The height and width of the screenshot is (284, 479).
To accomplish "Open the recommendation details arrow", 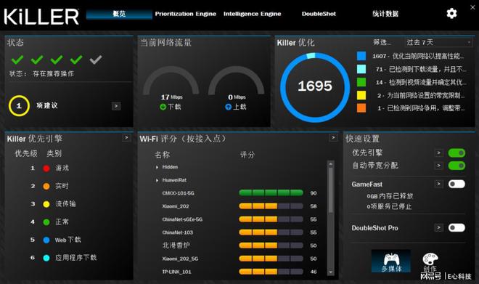I will click(116, 106).
